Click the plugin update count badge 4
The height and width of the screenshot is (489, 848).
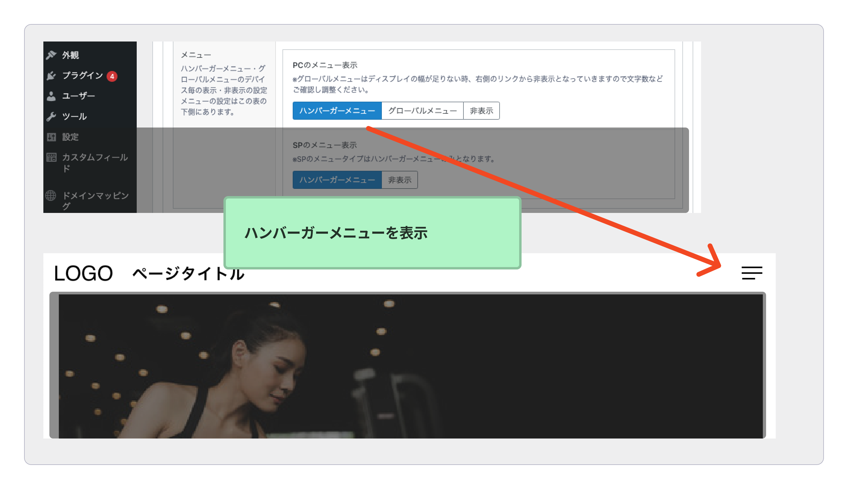pos(112,77)
